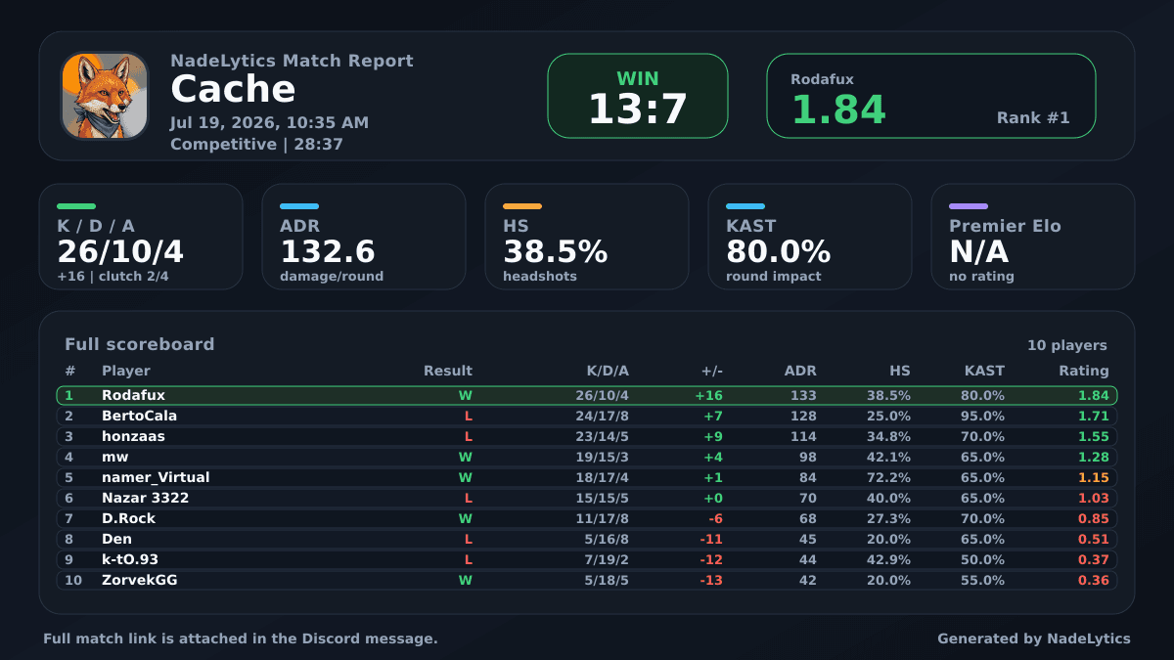The width and height of the screenshot is (1174, 660).
Task: Click the ADR column header in scoreboard
Action: (800, 371)
